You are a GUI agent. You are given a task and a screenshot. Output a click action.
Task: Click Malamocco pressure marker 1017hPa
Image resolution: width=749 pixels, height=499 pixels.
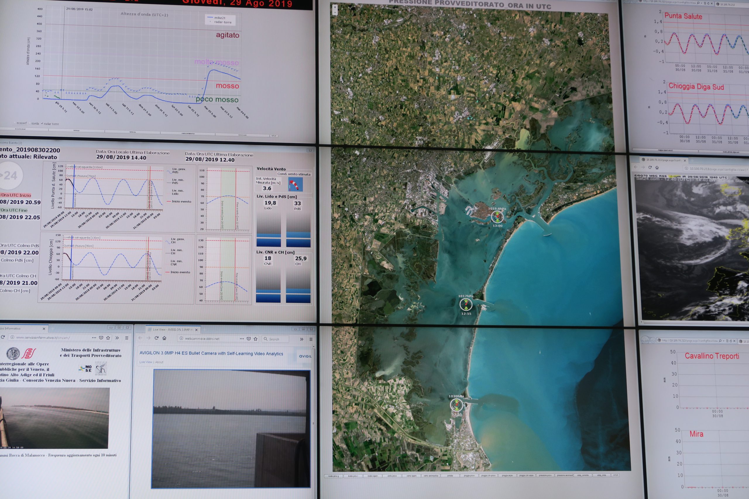[466, 305]
